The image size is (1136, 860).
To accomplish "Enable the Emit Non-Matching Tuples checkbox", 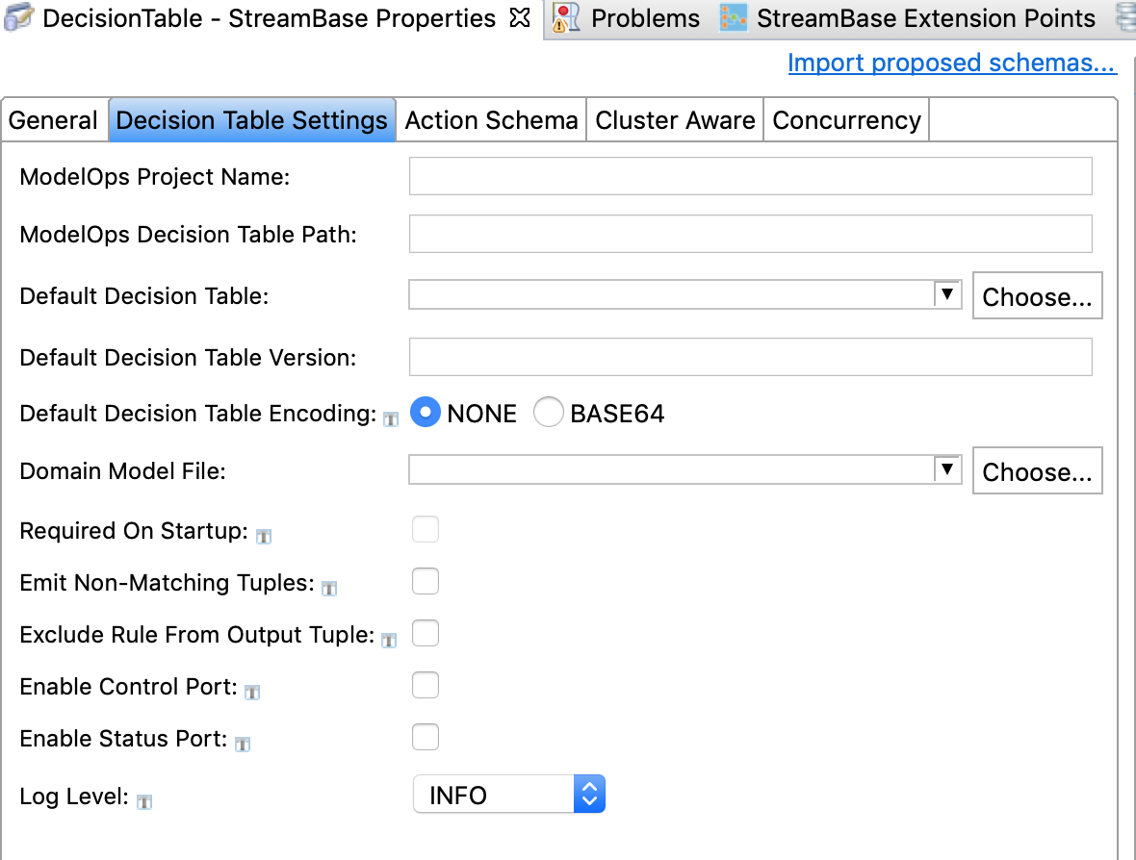I will point(426,581).
